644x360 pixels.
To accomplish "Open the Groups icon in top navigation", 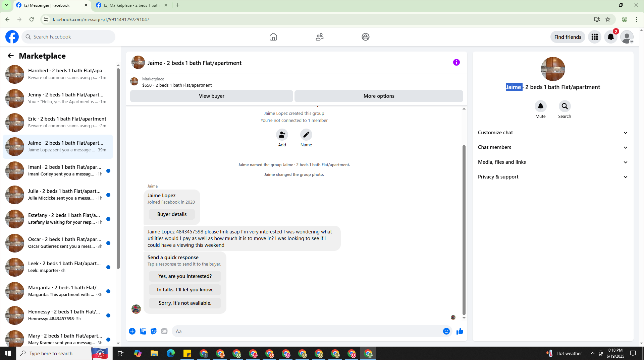I will 366,37.
